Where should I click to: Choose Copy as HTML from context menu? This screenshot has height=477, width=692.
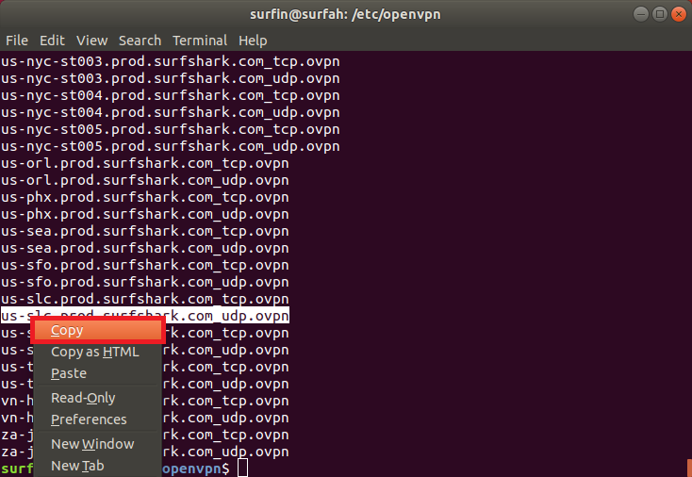[95, 352]
